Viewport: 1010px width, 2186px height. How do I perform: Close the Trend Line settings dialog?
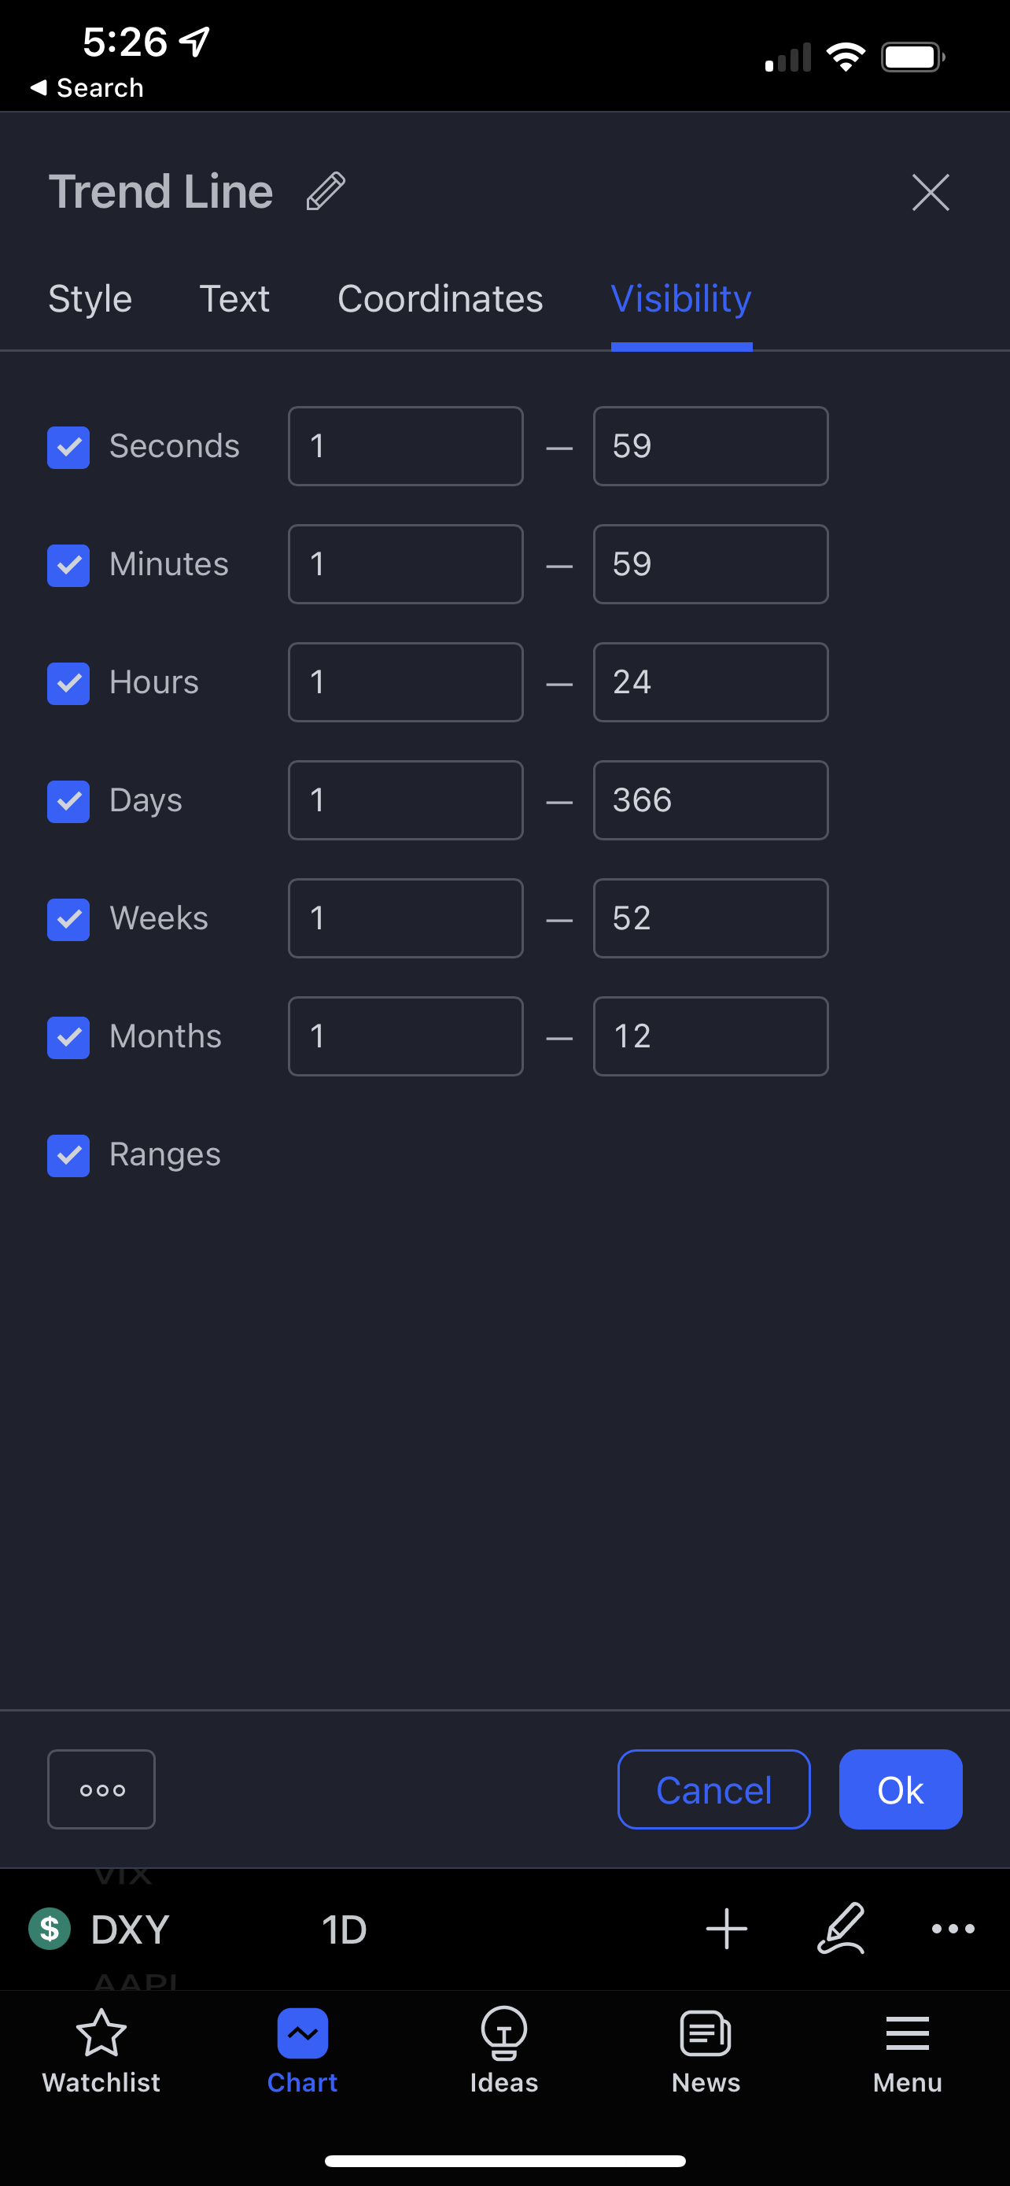931,192
